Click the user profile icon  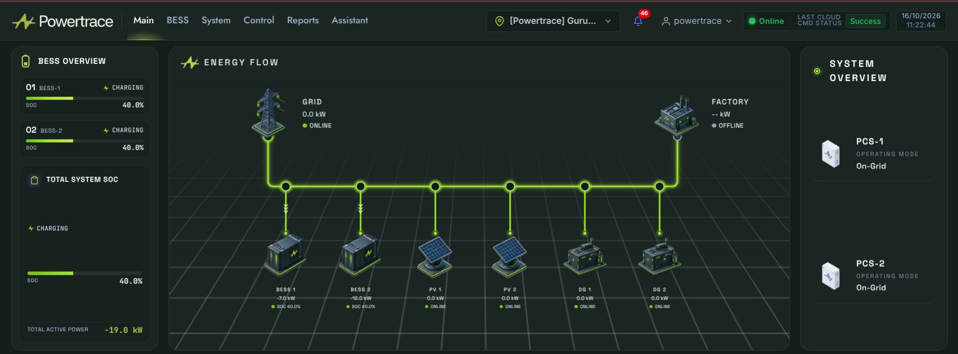(x=665, y=21)
